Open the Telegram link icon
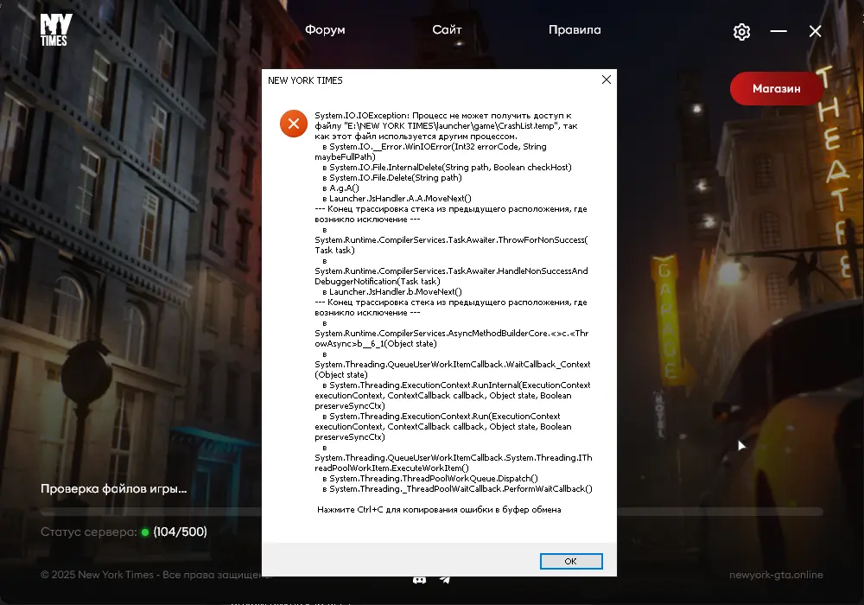 (x=445, y=578)
